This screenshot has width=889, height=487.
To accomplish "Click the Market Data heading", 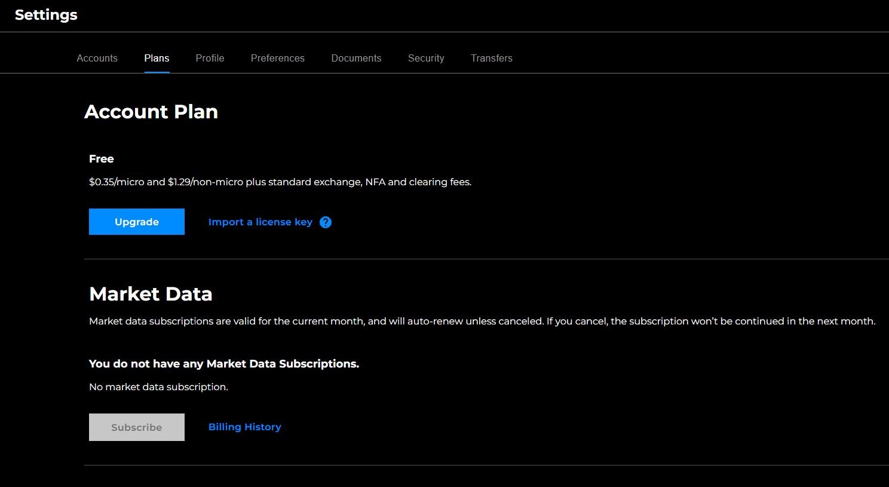I will 151,294.
